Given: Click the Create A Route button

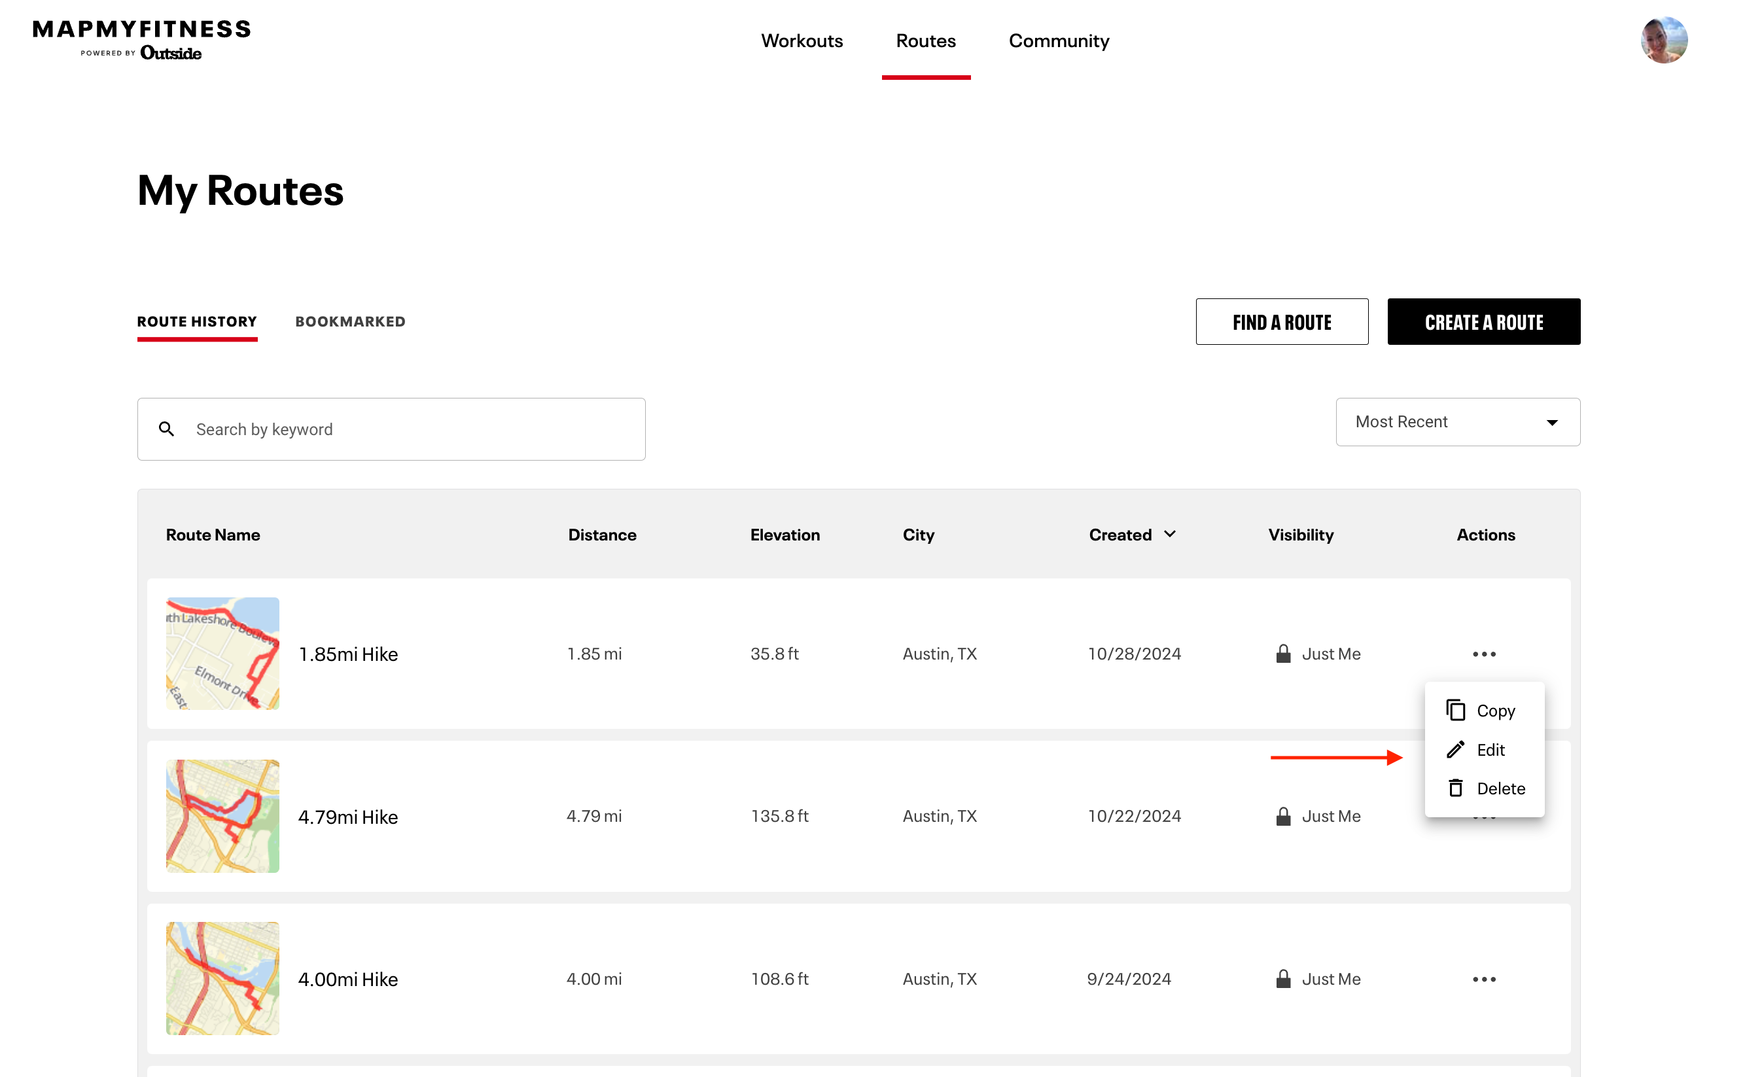Looking at the screenshot, I should [1483, 321].
